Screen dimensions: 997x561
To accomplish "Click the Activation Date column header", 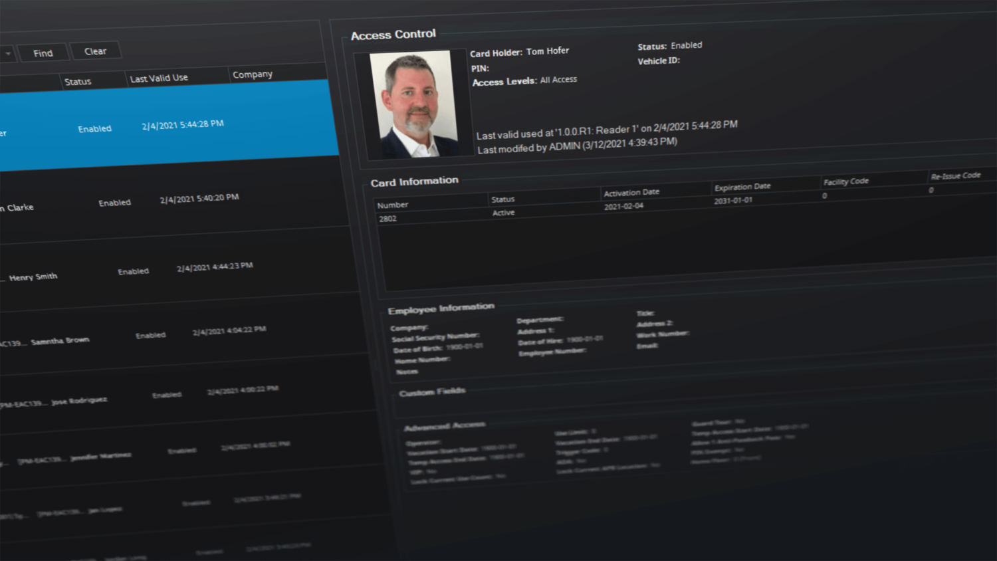I will tap(631, 192).
